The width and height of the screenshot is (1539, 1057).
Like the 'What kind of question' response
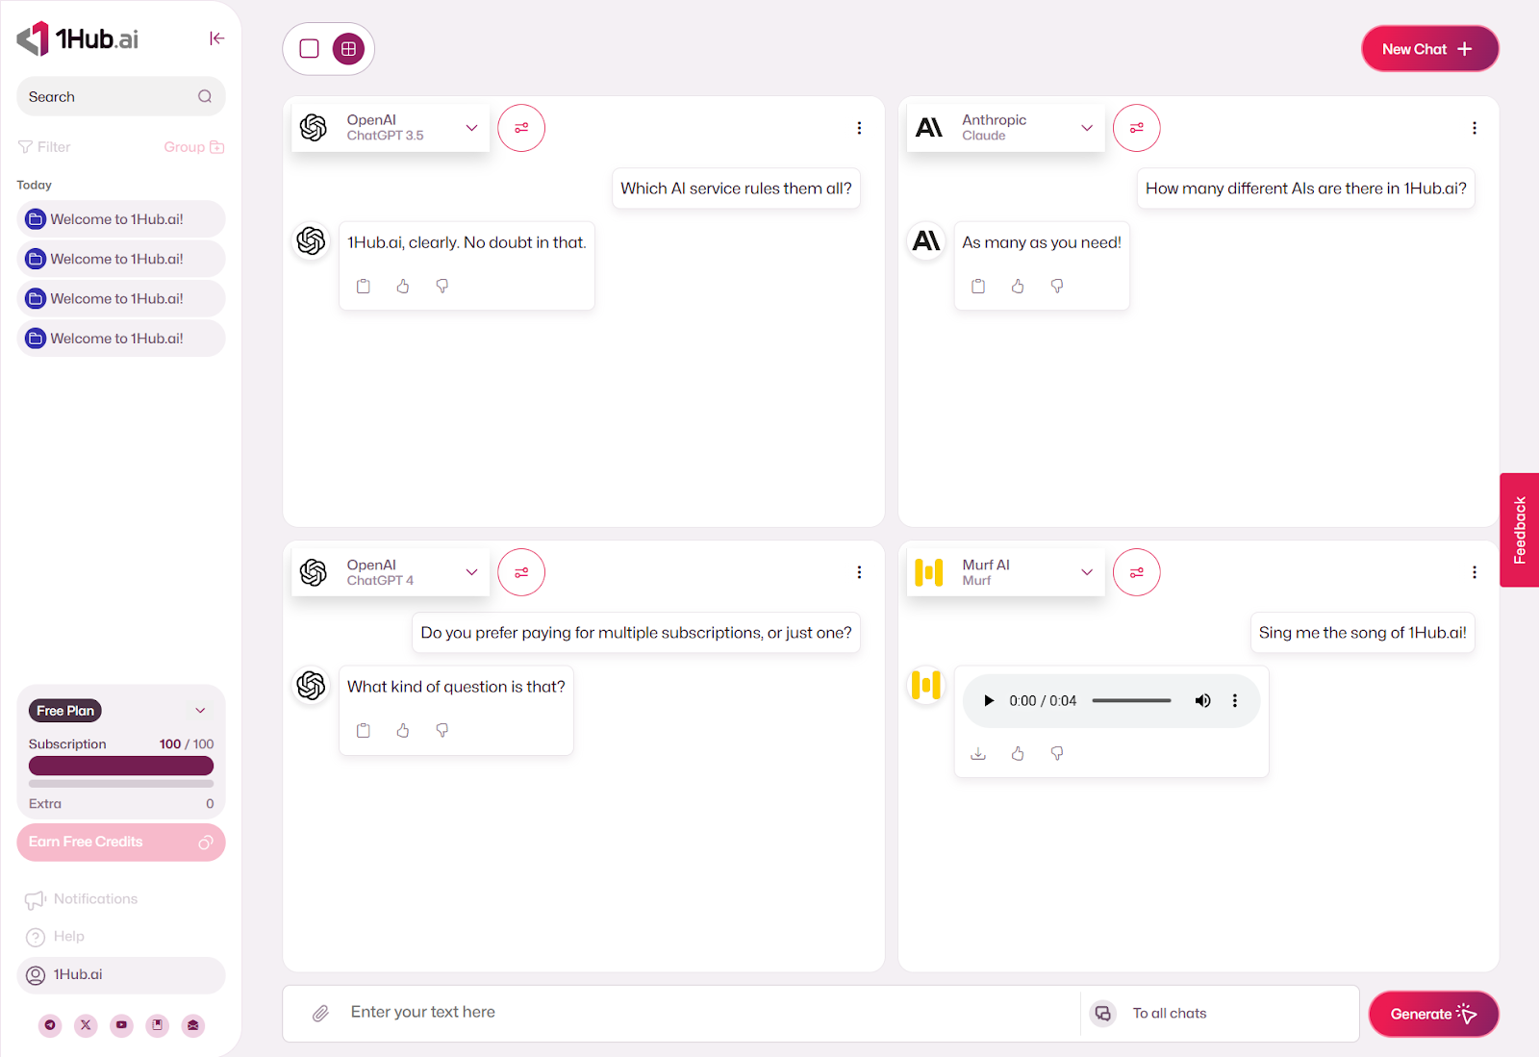tap(403, 730)
